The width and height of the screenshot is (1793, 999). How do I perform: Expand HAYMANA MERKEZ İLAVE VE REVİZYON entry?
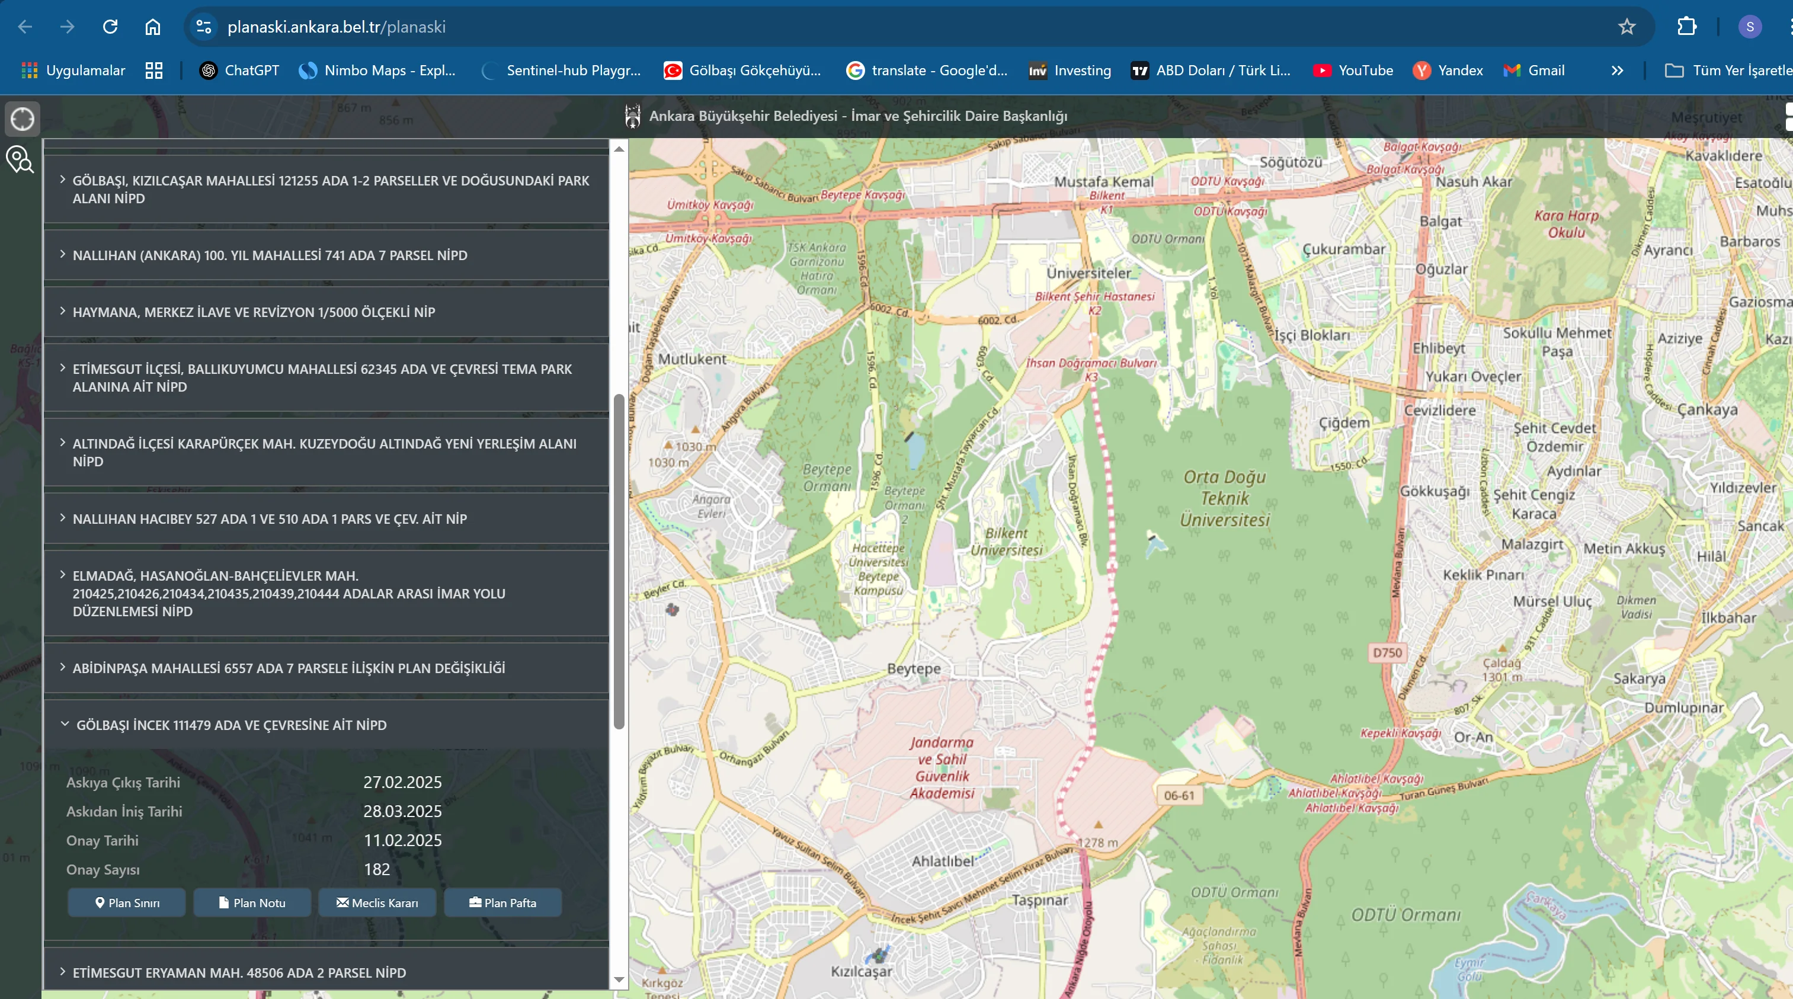(254, 312)
